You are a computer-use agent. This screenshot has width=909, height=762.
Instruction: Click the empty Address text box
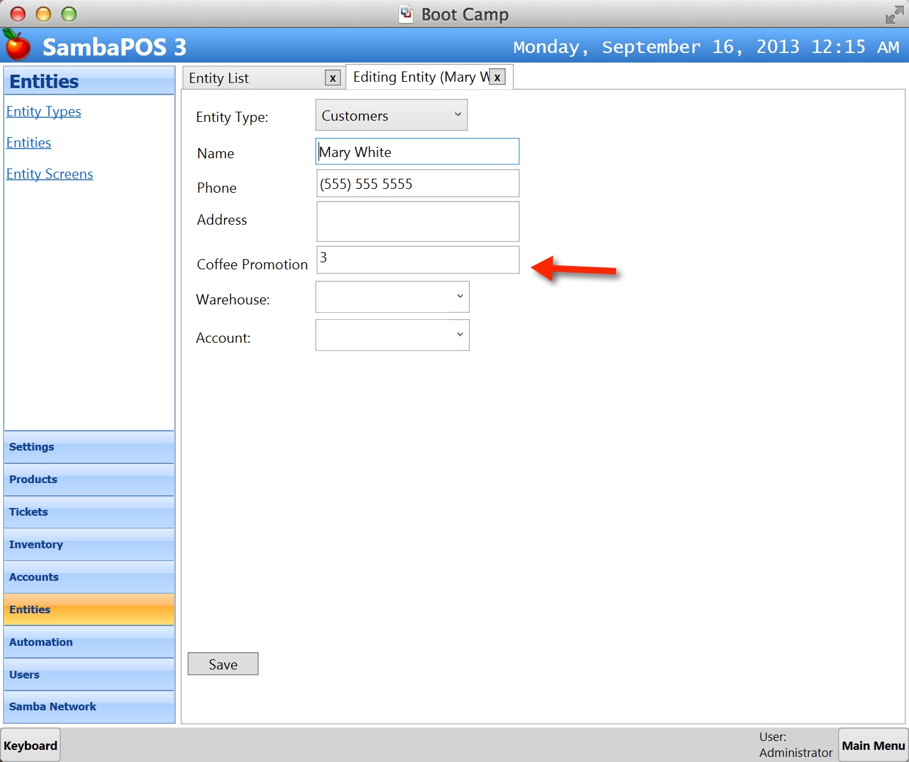[x=418, y=221]
